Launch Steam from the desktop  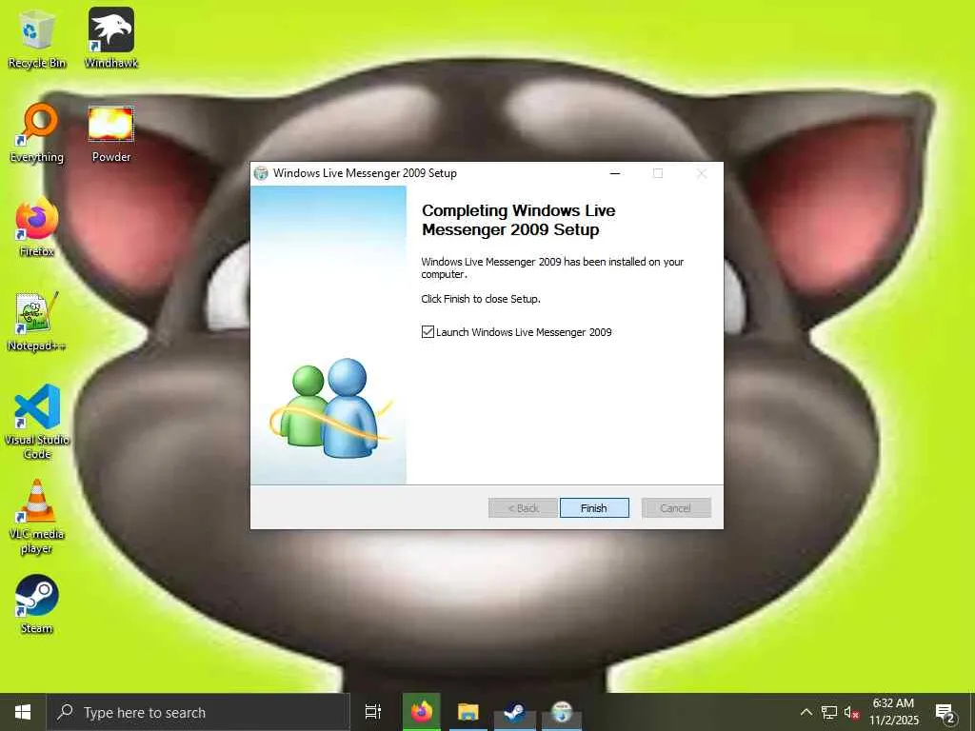(x=37, y=604)
